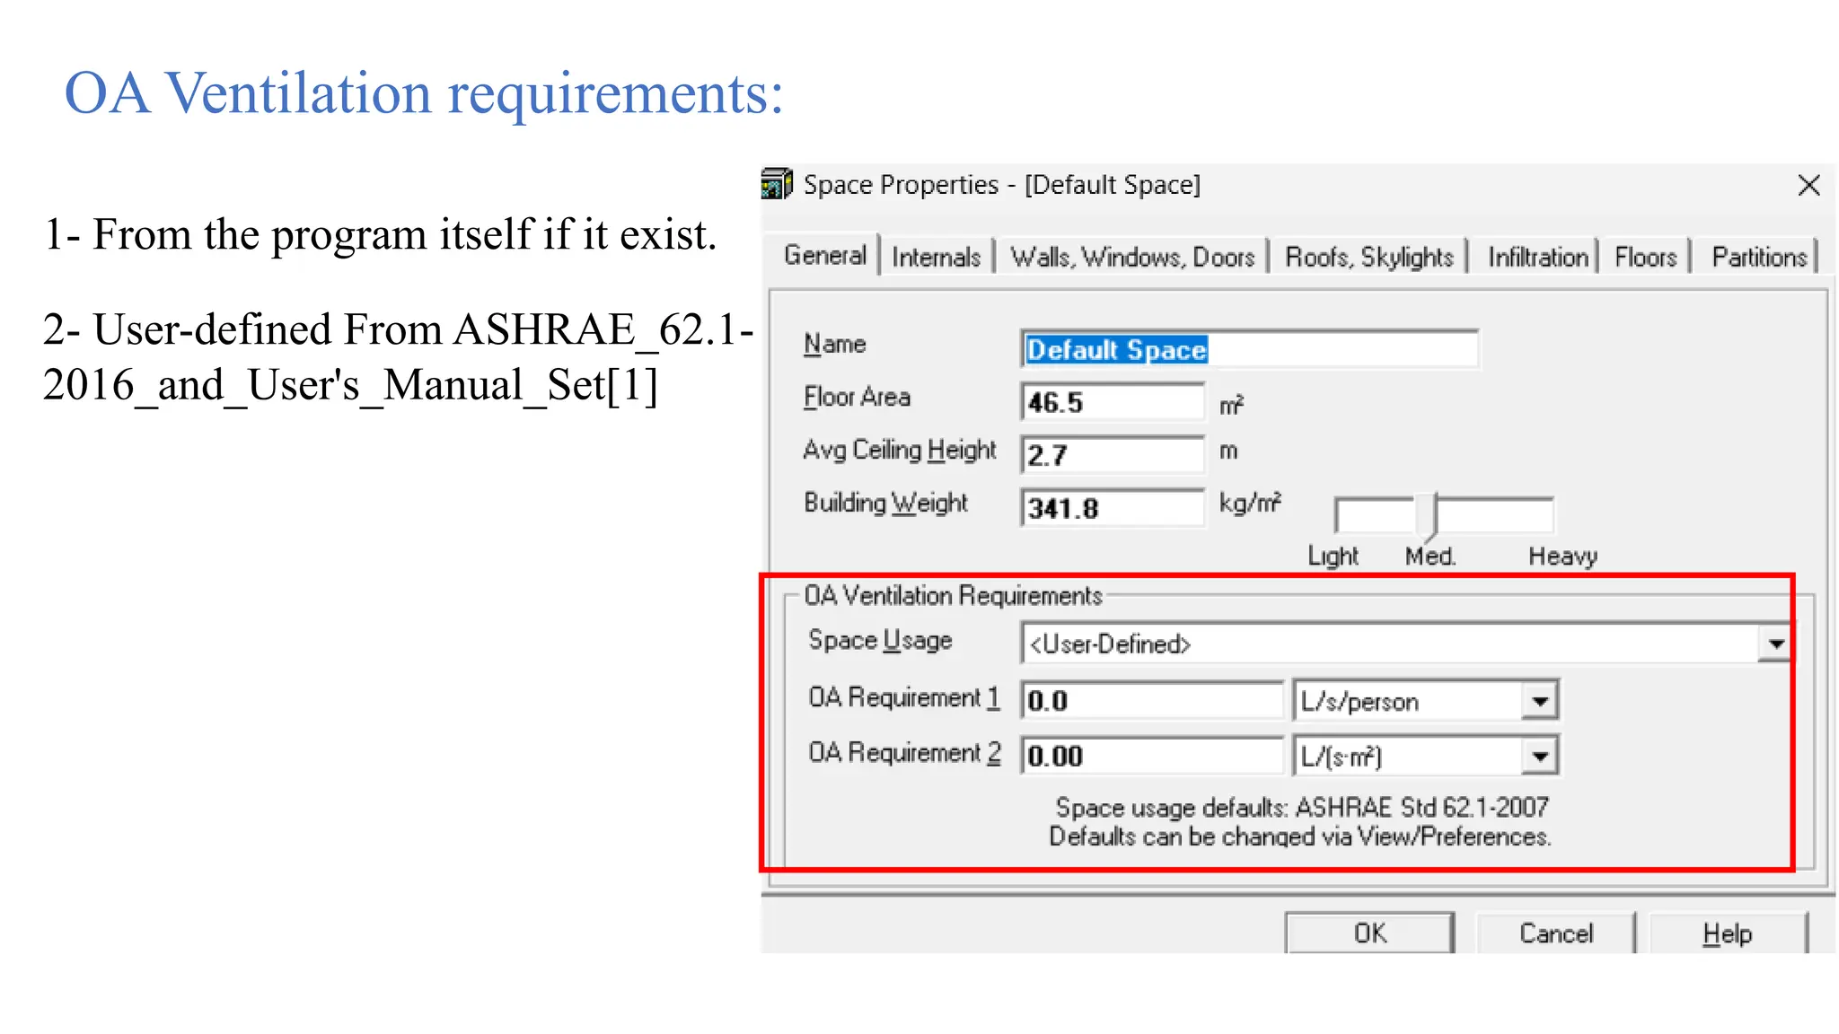
Task: Click the Avg Ceiling Height field
Action: pos(1112,455)
